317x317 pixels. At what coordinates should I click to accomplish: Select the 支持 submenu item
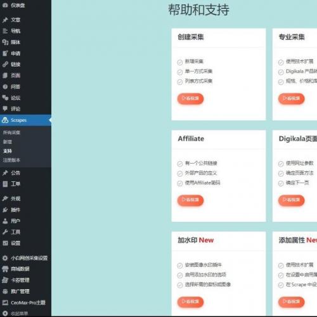pos(8,151)
